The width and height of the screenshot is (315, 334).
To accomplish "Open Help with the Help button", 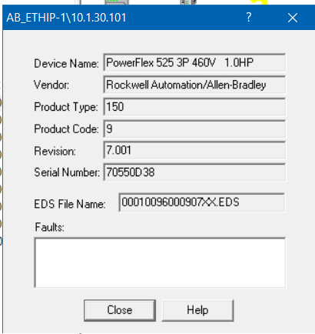I will pyautogui.click(x=197, y=310).
